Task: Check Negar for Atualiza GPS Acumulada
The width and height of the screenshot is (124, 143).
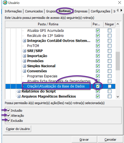Action: [110, 30]
